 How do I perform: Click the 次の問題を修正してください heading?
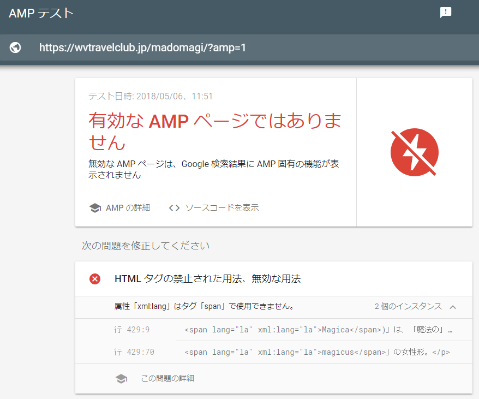pos(146,246)
